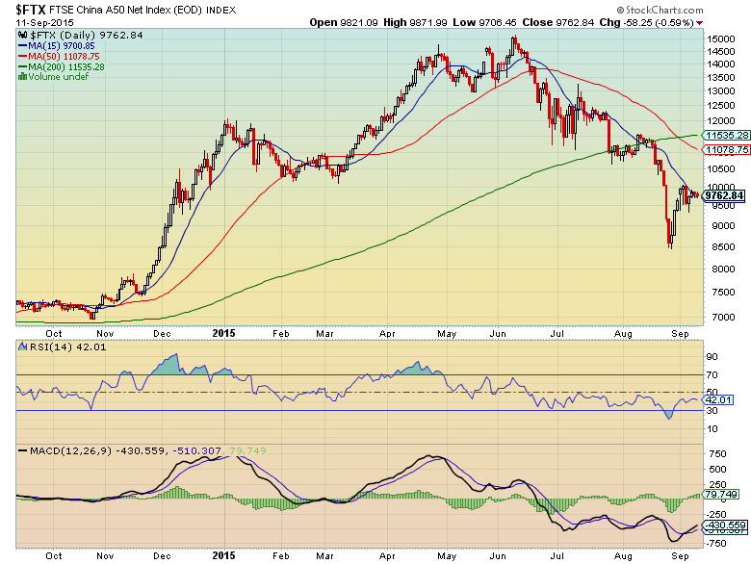Click the 9762.84 last-price tag on right axis

[724, 195]
